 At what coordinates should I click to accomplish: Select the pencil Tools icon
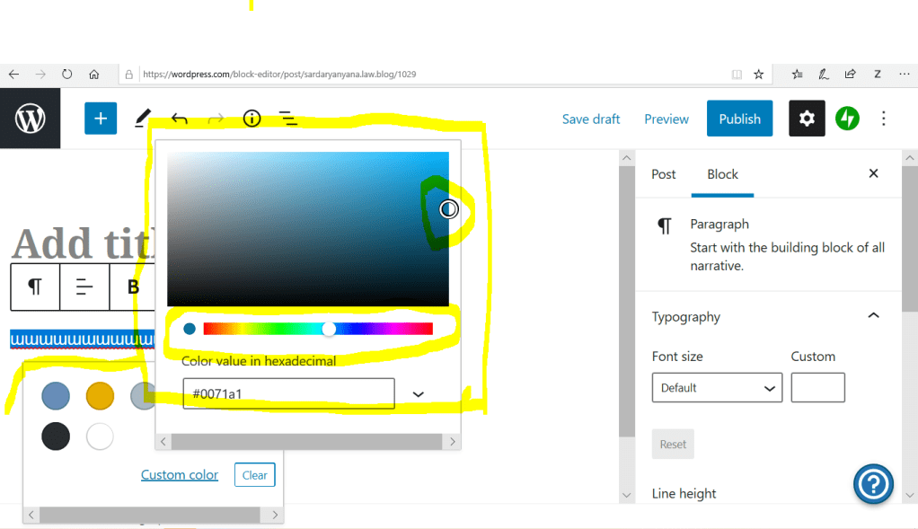pos(143,119)
